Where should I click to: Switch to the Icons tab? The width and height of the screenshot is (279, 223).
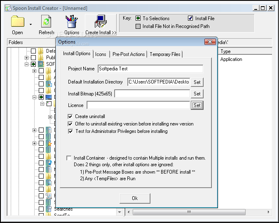pos(101,54)
